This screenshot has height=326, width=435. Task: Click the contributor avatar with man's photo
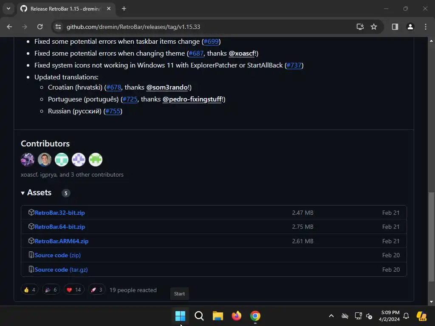click(x=45, y=160)
